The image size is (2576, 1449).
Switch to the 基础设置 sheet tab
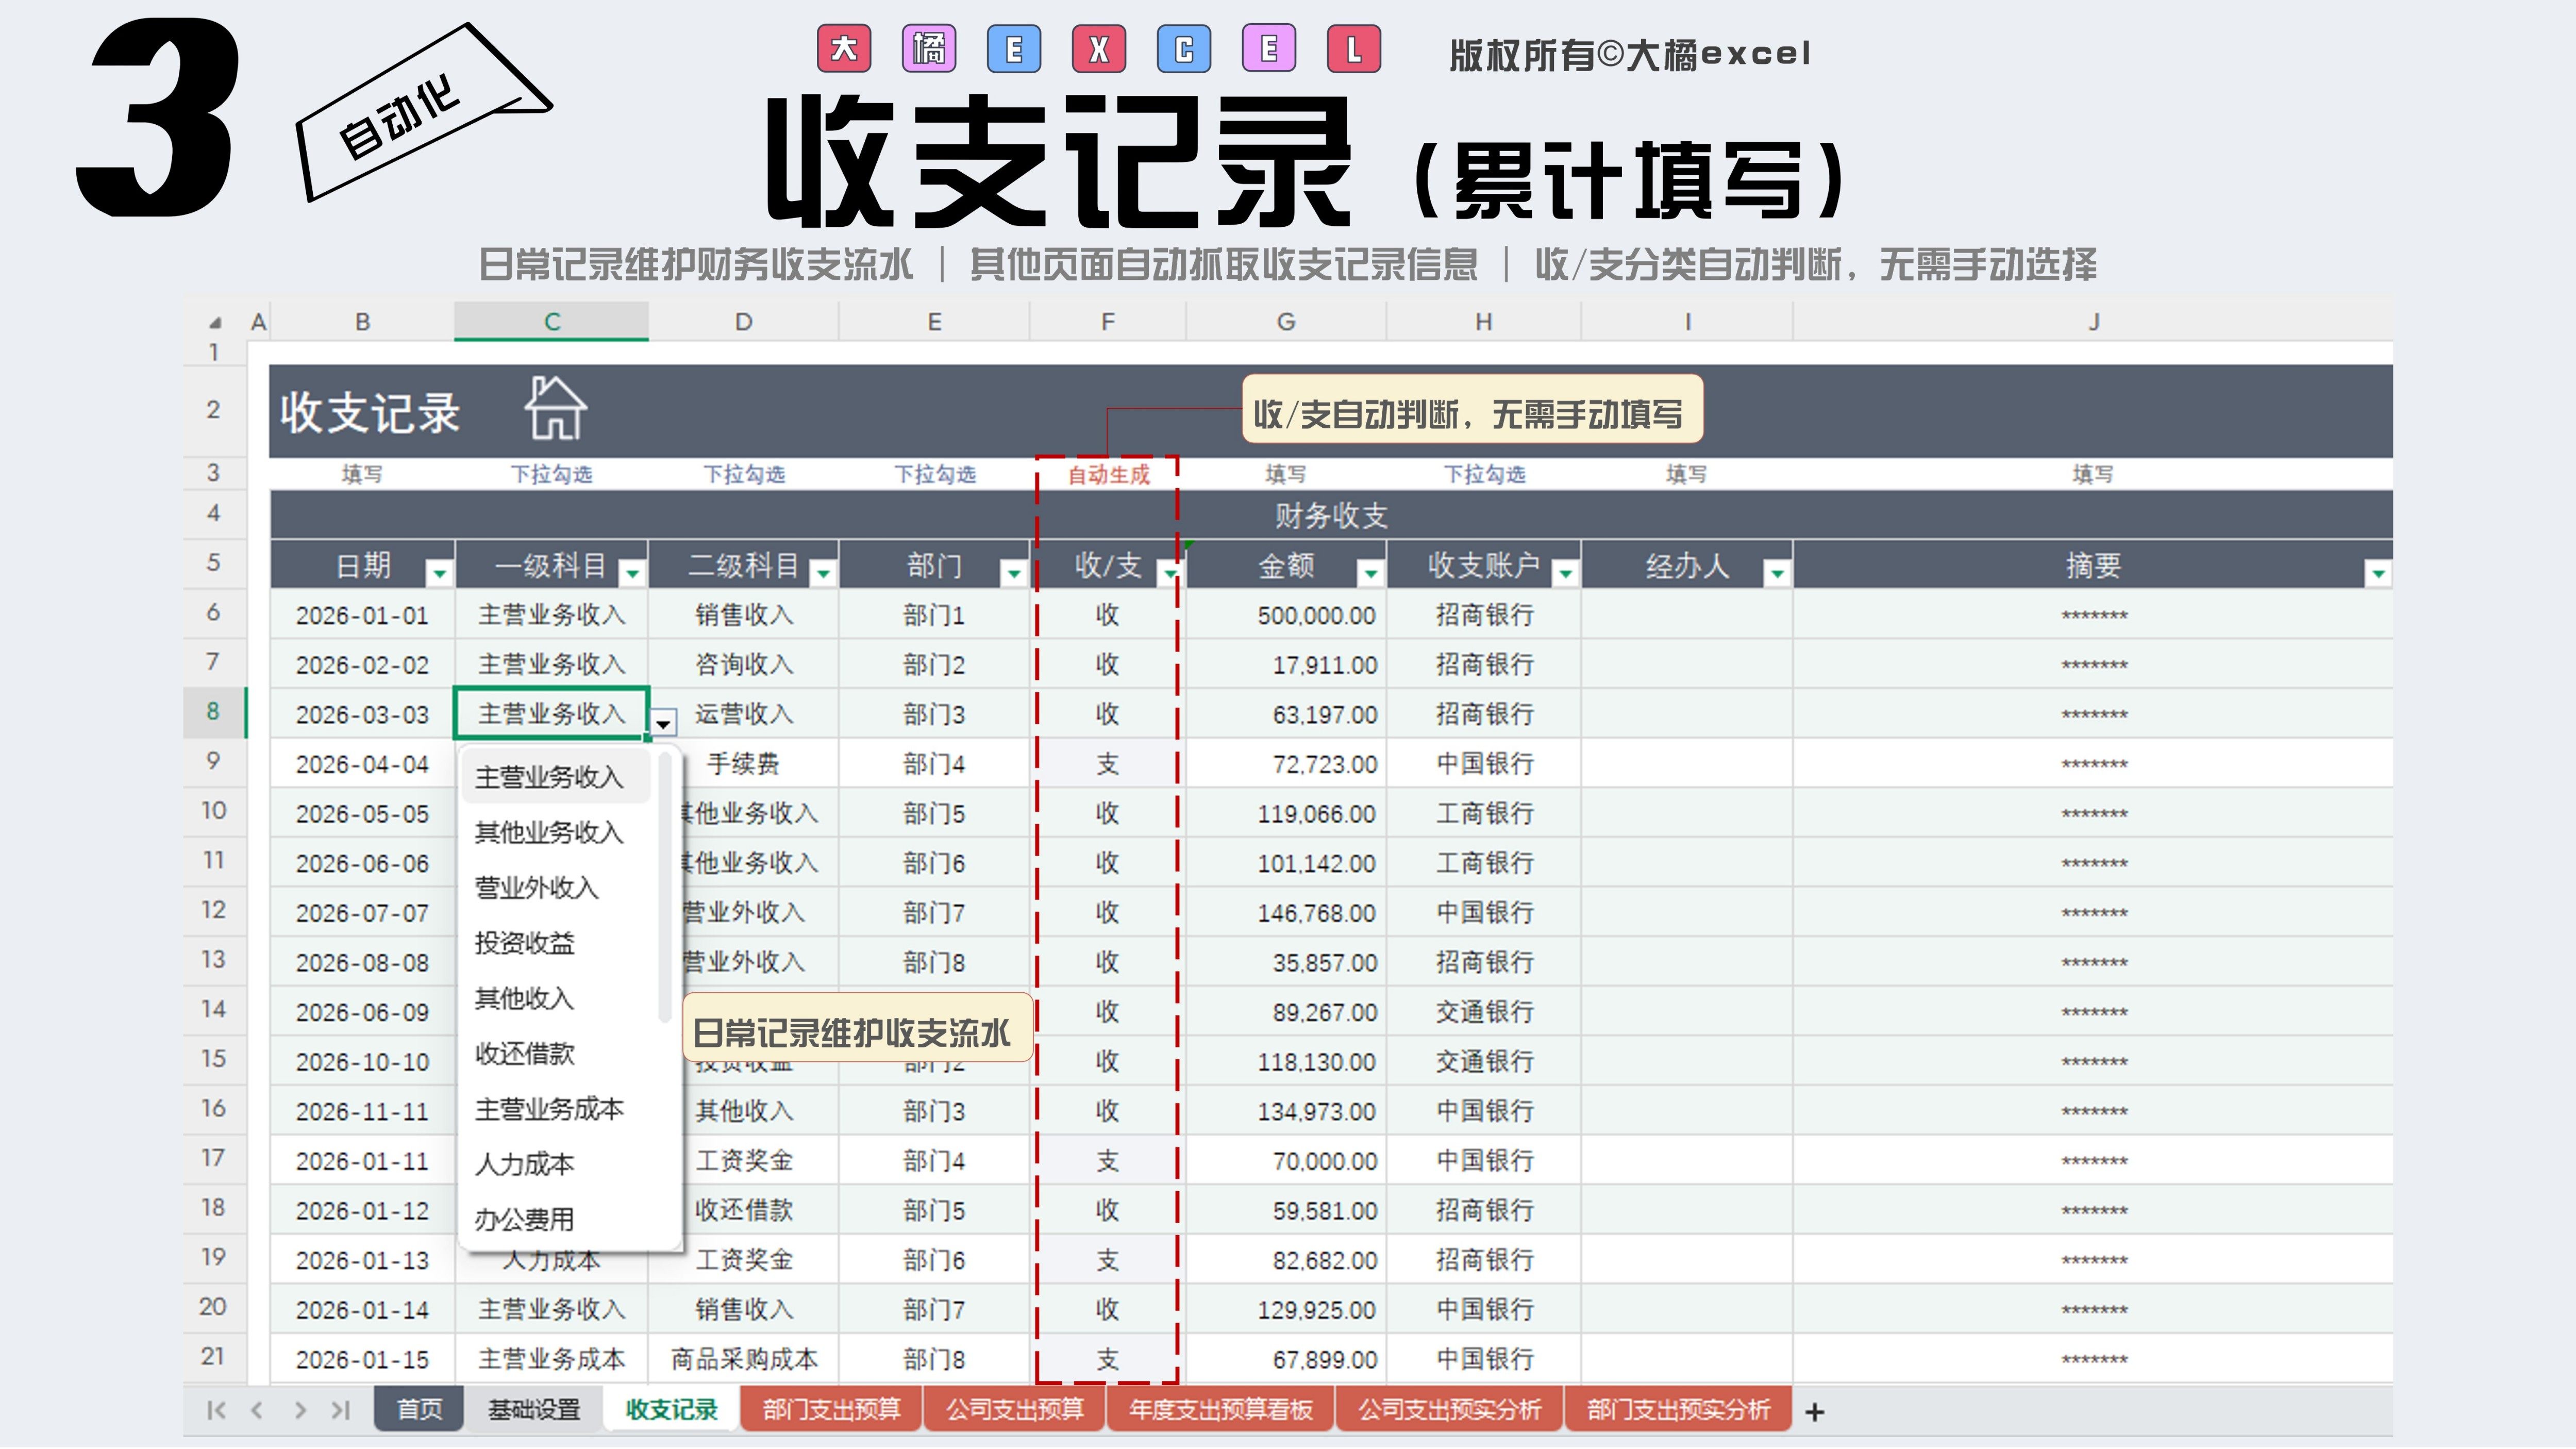(x=533, y=1410)
